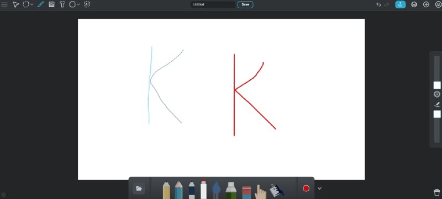The width and height of the screenshot is (442, 199).
Task: Open the texture fill tool
Action: coord(51,4)
